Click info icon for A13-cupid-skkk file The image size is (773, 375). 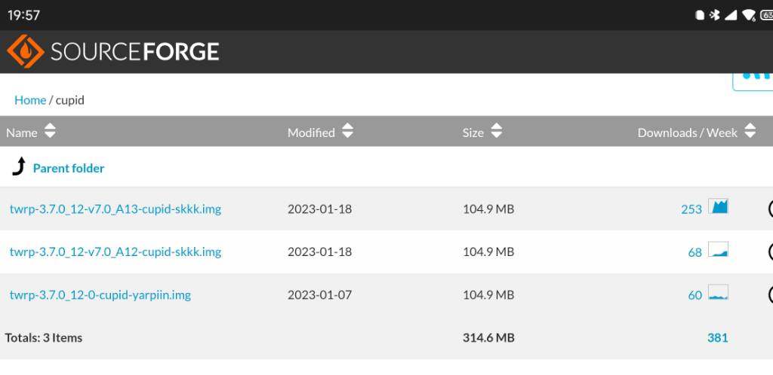click(x=770, y=209)
